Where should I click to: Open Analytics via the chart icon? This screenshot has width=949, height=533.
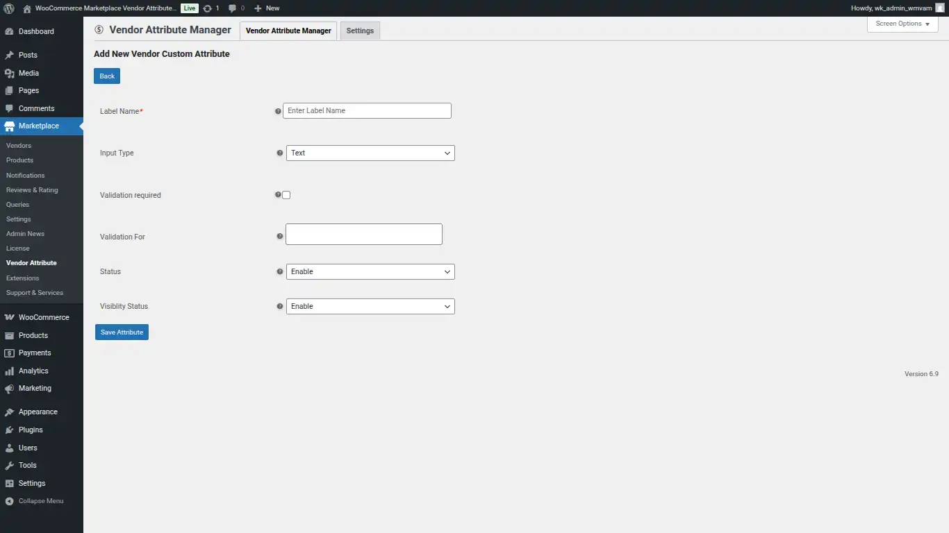click(10, 371)
